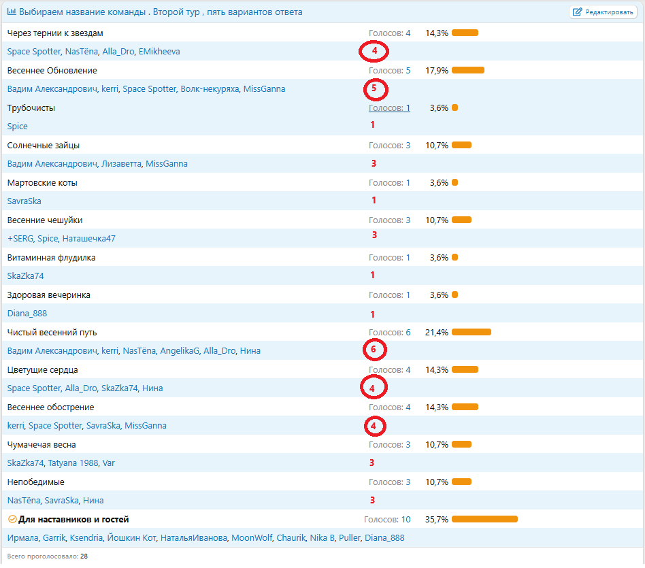
Task: Click the Spice voter under Трубочисты
Action: (x=17, y=127)
